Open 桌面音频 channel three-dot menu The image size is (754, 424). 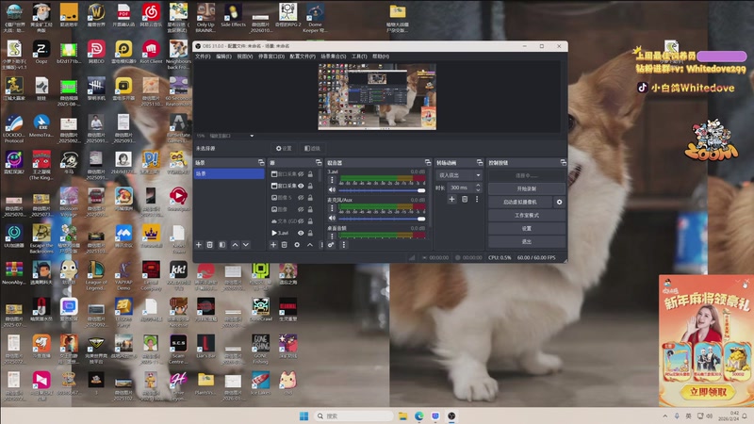332,236
